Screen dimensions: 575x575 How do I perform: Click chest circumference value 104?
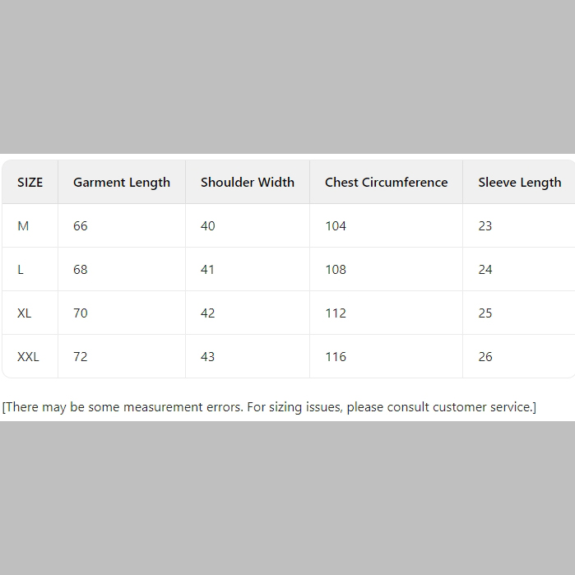(x=336, y=226)
